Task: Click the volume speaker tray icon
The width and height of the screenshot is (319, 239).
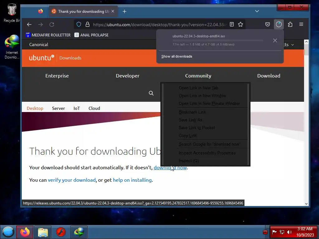Action: [x=289, y=232]
